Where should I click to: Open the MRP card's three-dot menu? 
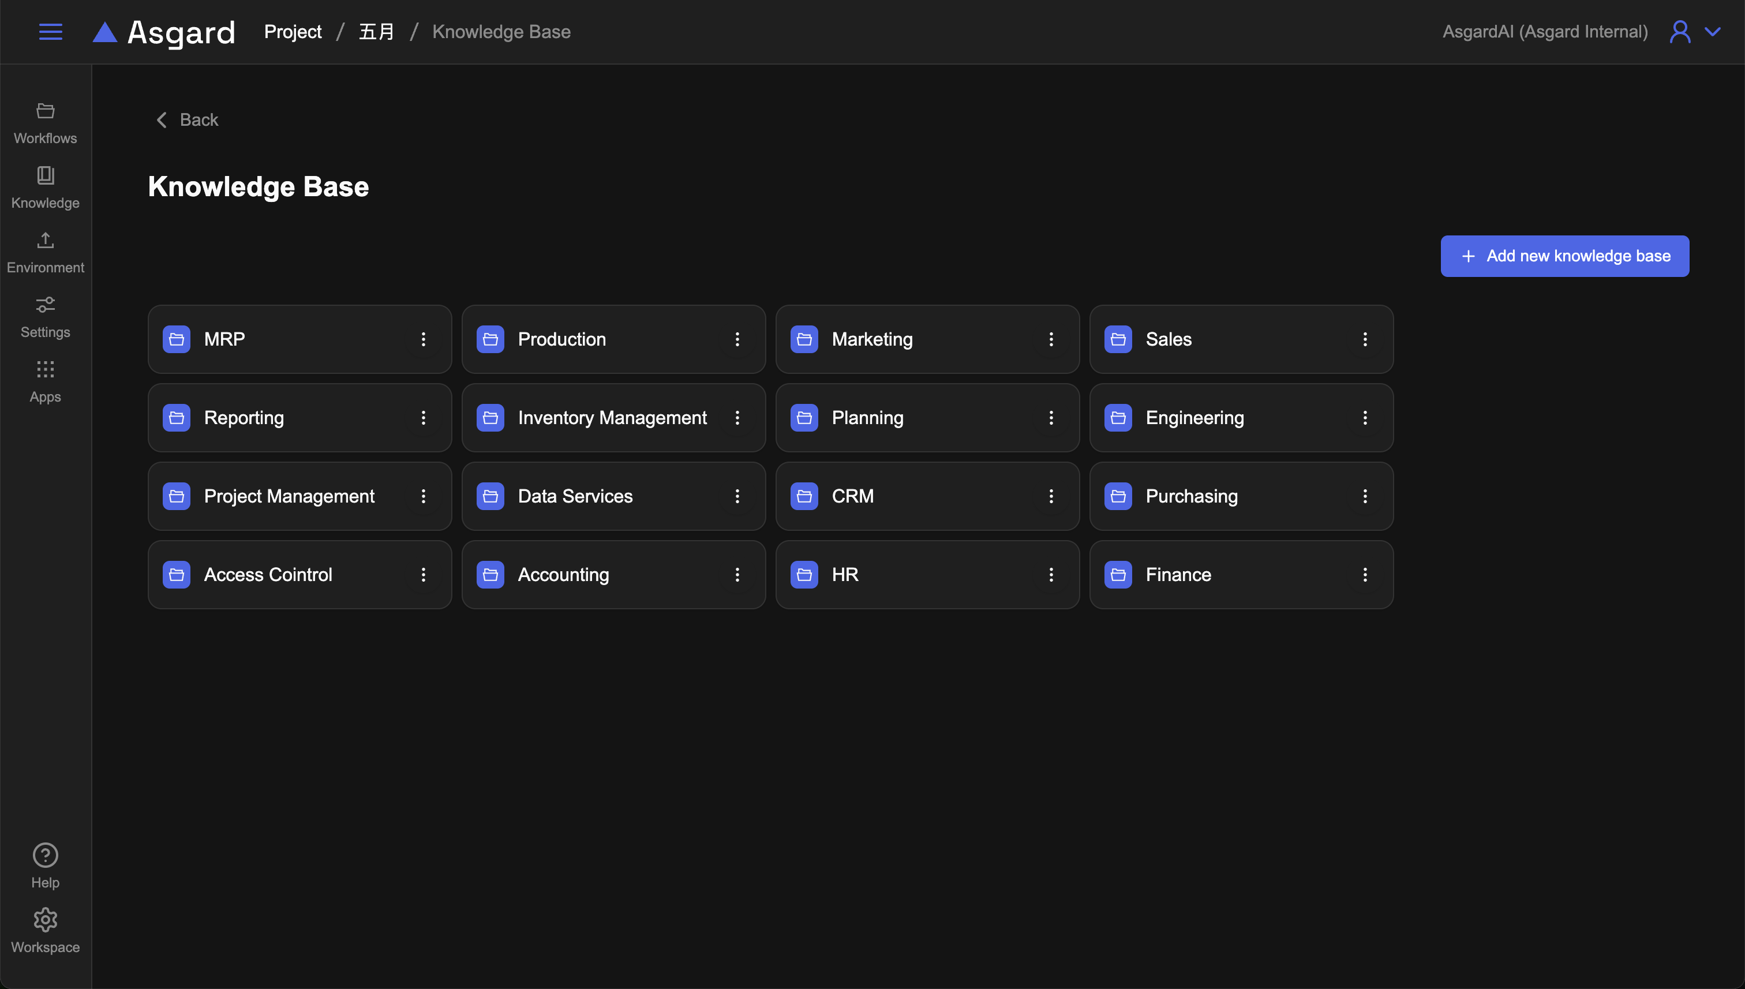coord(423,339)
